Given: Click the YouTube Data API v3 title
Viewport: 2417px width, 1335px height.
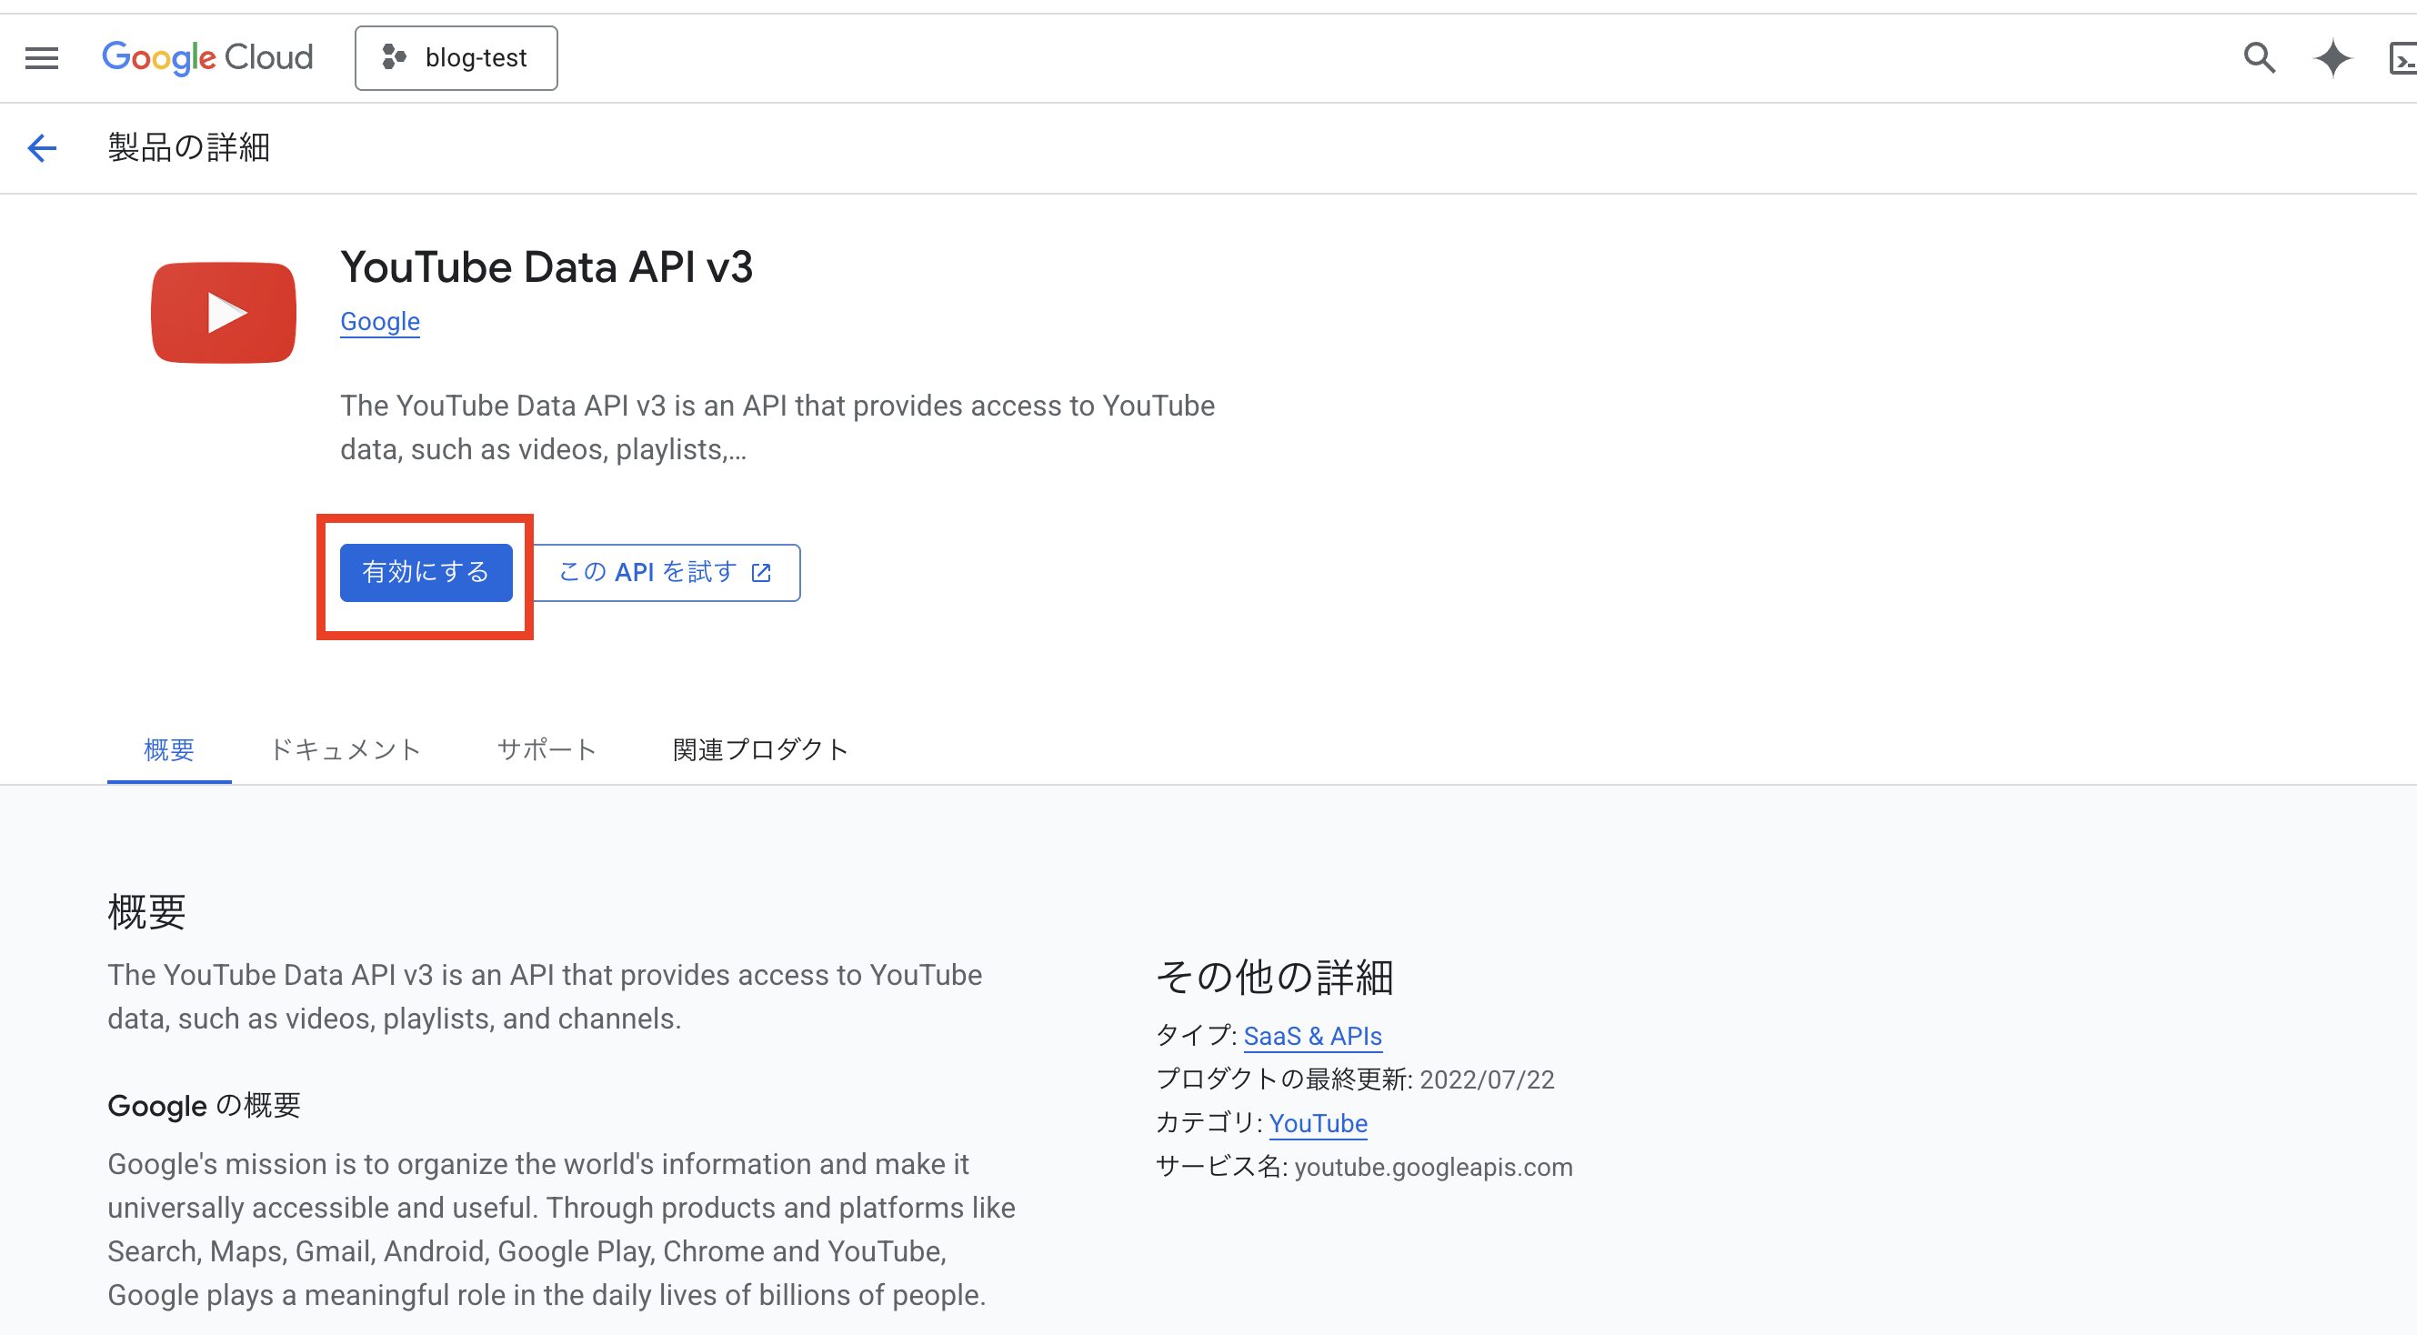Looking at the screenshot, I should 547,267.
